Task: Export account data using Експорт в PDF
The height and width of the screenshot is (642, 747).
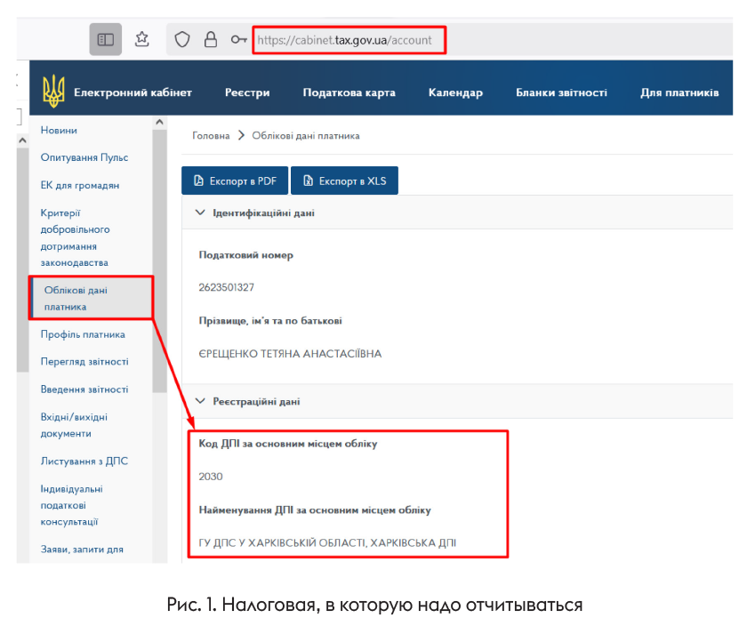Action: tap(236, 181)
